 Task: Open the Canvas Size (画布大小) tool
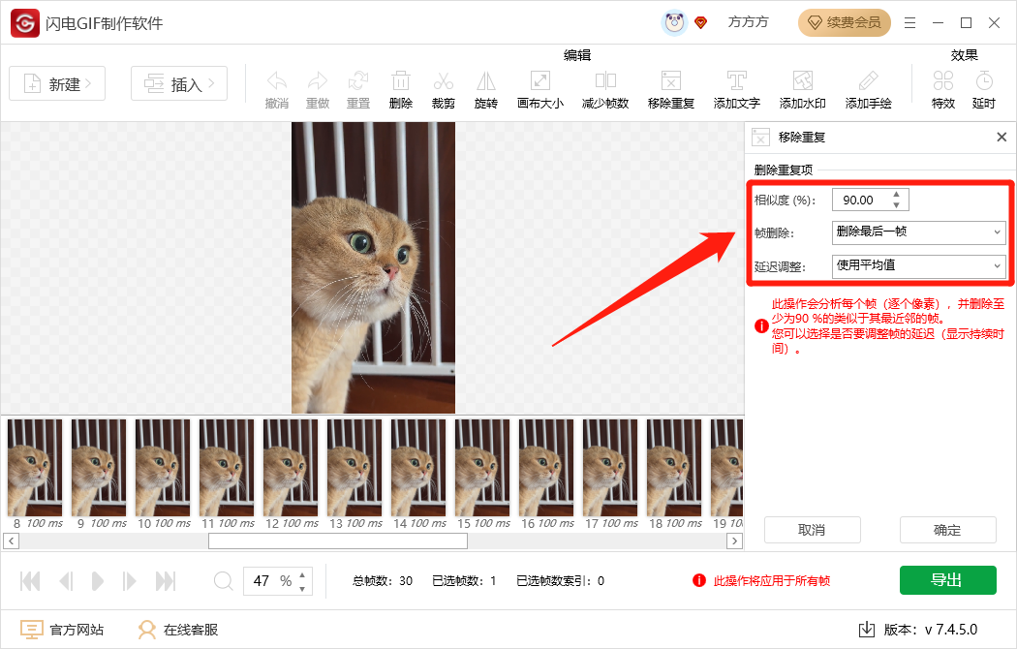point(540,81)
